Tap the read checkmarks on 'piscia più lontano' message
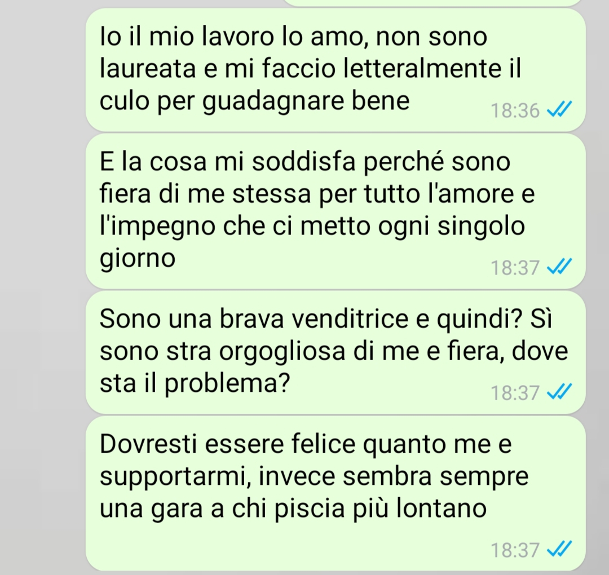 coord(559,549)
